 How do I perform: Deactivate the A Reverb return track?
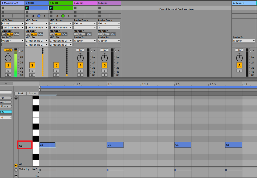[x=239, y=65]
